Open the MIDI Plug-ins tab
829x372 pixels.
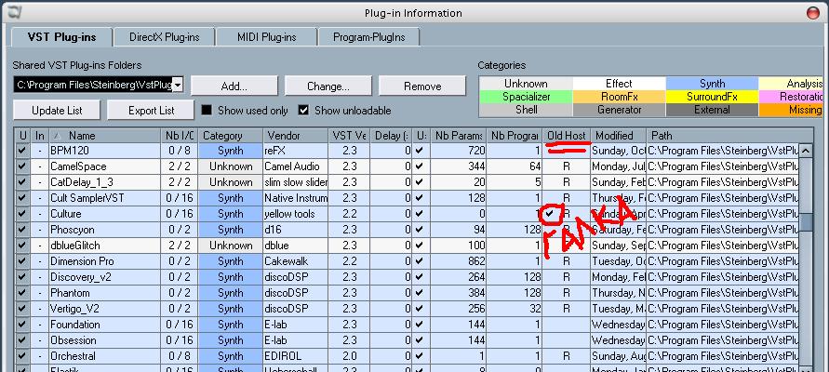(266, 37)
